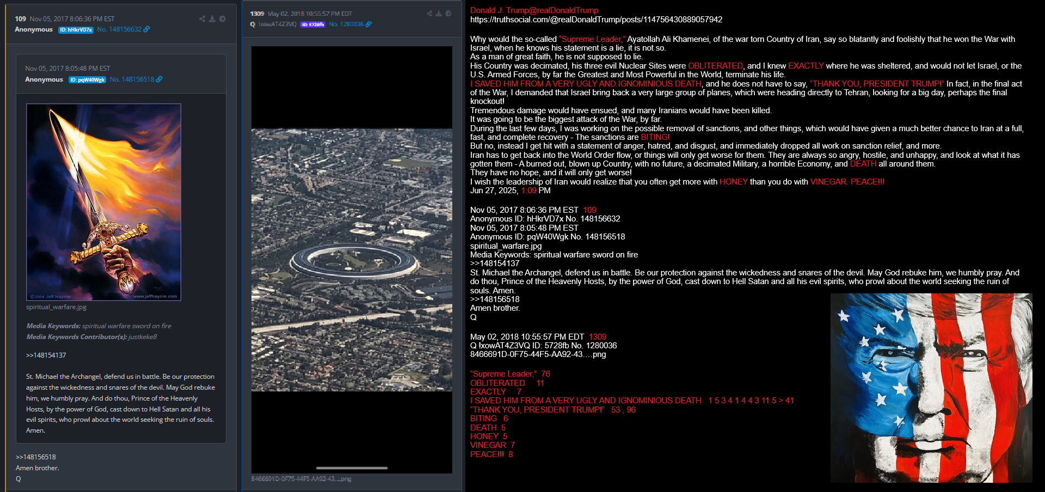This screenshot has width=1045, height=492.
Task: Click the share icon on post 109
Action: point(202,19)
